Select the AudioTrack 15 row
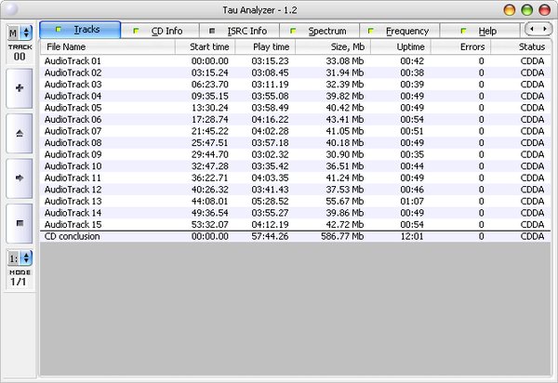558x383 pixels. coord(296,225)
